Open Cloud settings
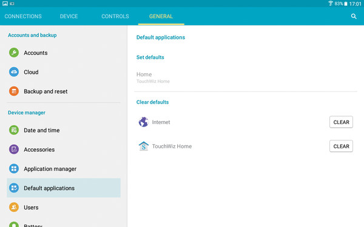Image resolution: width=364 pixels, height=227 pixels. point(64,72)
